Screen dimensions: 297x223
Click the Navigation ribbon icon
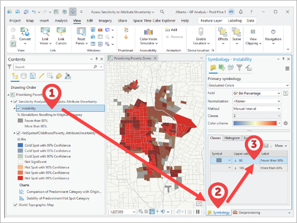pos(273,31)
